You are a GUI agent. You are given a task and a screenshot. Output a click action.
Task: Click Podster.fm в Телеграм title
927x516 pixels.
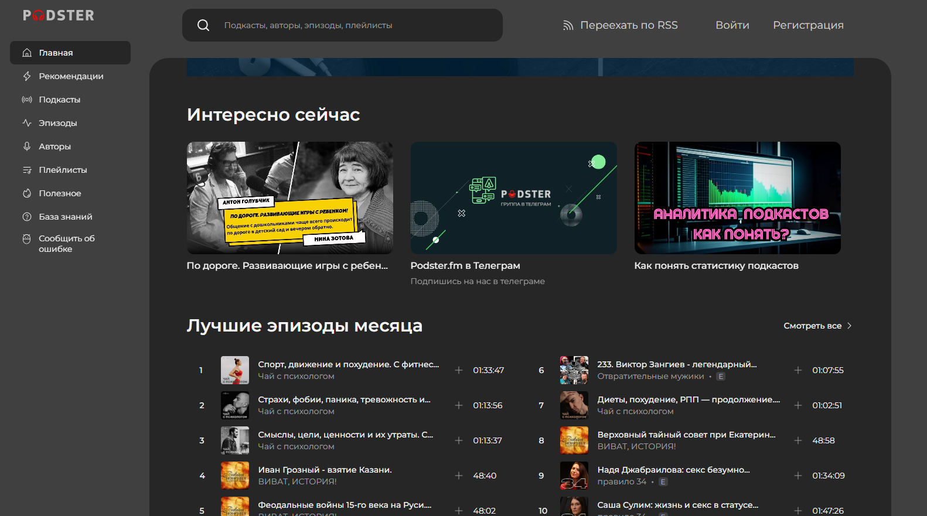coord(465,266)
